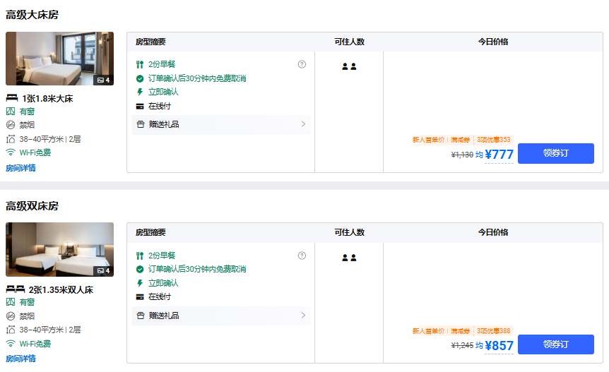This screenshot has width=609, height=372.
Task: Click 1张1.8米大床 bed description
Action: pos(47,99)
